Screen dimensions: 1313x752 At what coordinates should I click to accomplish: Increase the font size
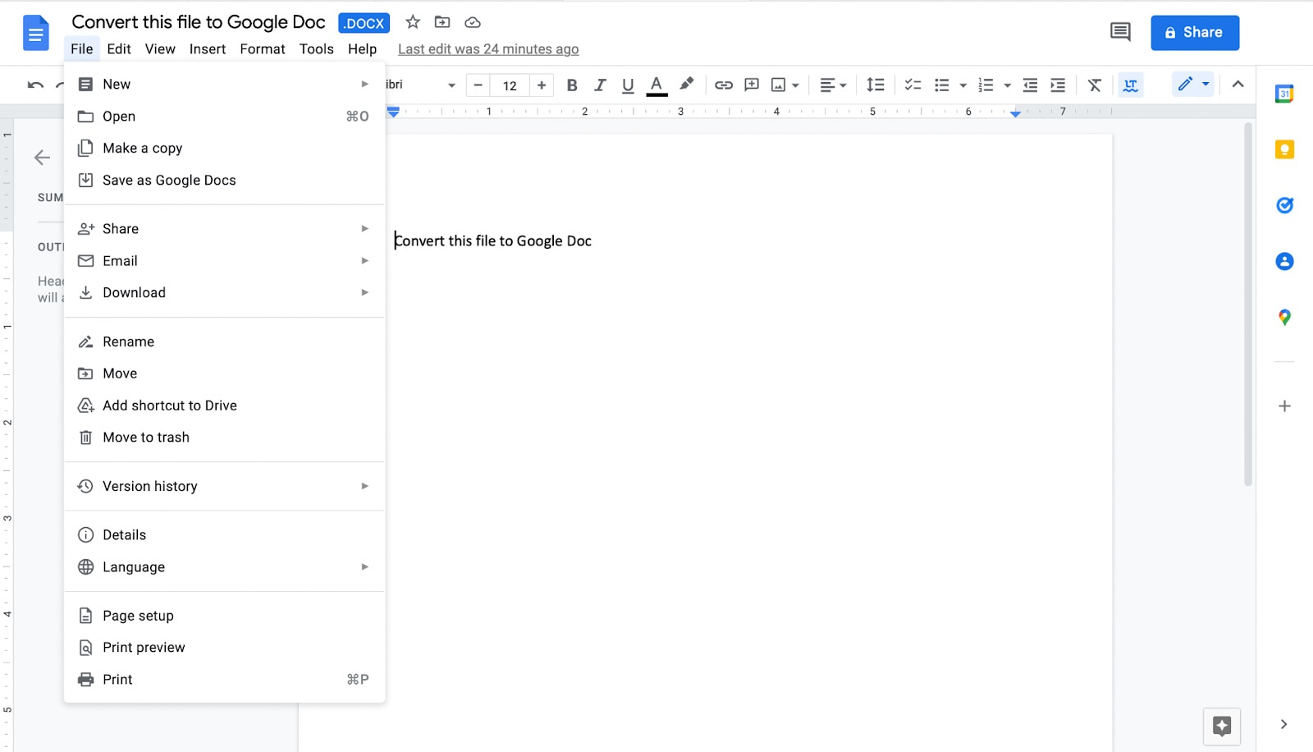541,85
